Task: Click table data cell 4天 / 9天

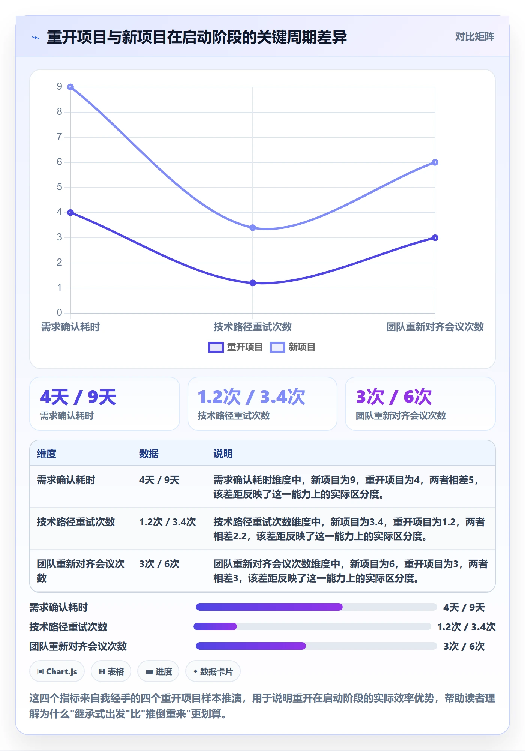Action: pos(159,480)
